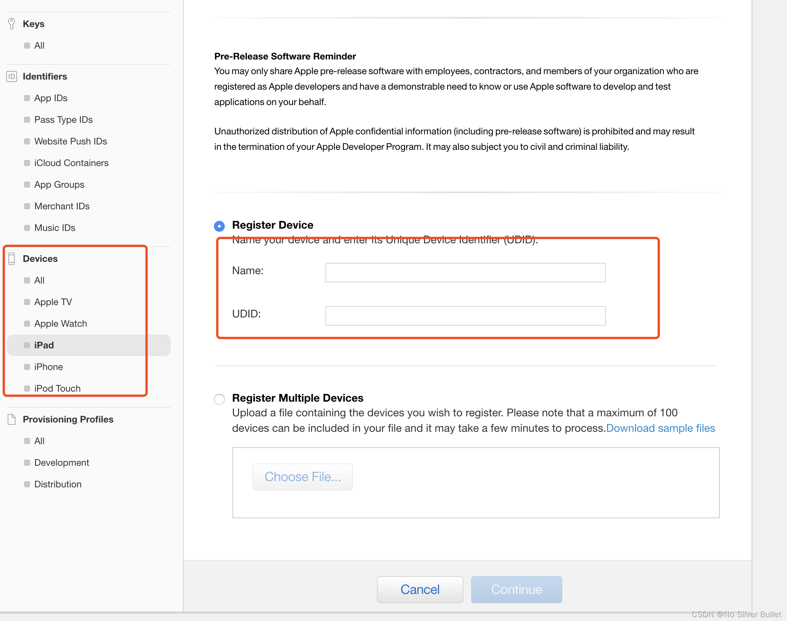Open Merchant IDs section
The image size is (787, 621).
[x=62, y=206]
